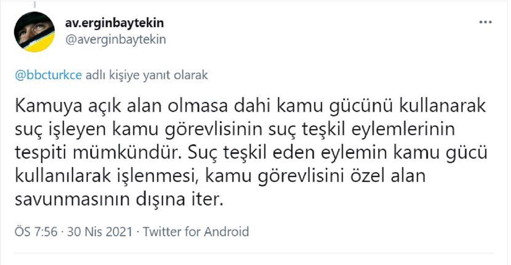511x265 pixels.
Task: Select the display name av.erginbaytekin
Action: (116, 23)
